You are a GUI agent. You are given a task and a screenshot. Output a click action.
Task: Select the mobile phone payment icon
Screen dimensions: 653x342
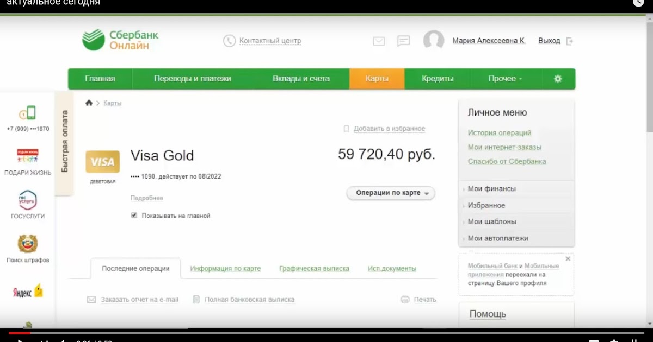point(28,113)
